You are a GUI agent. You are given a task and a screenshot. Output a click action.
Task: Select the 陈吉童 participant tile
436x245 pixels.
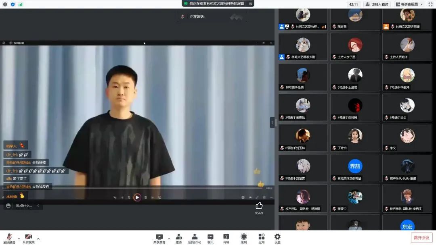coord(355,19)
